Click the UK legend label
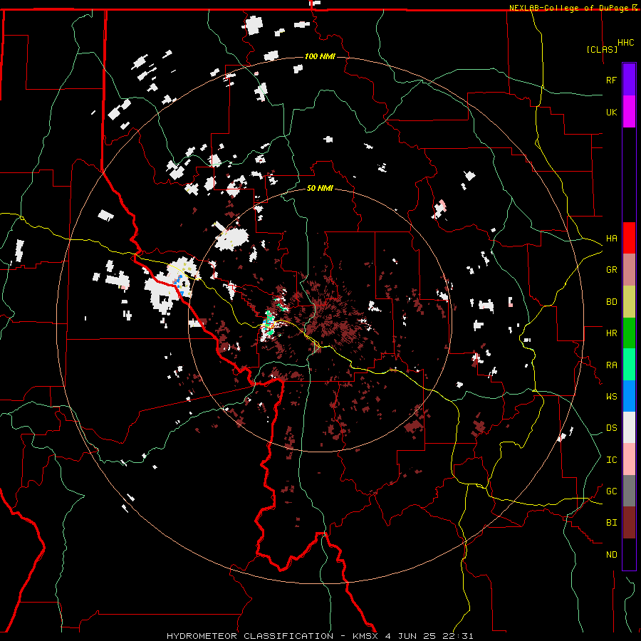641x641 pixels. [x=611, y=112]
